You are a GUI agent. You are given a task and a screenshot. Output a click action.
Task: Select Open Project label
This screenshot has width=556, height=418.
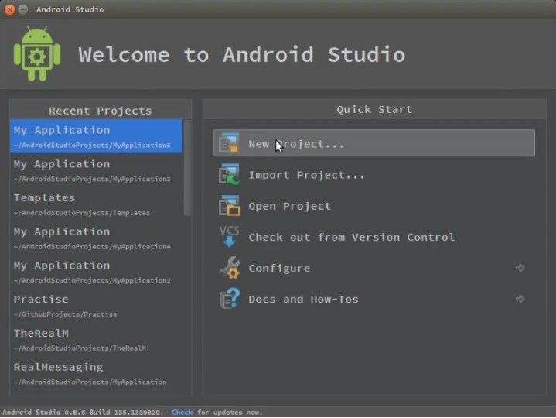pos(290,206)
